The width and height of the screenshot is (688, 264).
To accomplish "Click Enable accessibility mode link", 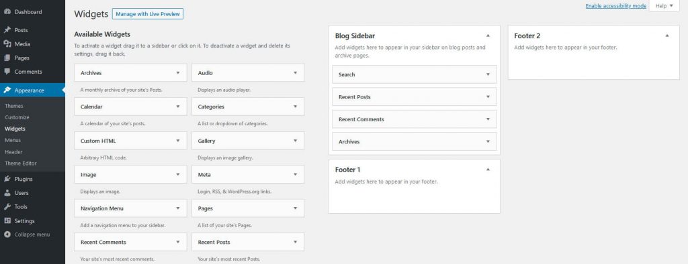I will (x=615, y=5).
